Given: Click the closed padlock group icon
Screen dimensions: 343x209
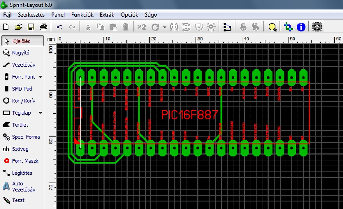Looking at the screenshot, I should pyautogui.click(x=243, y=27).
